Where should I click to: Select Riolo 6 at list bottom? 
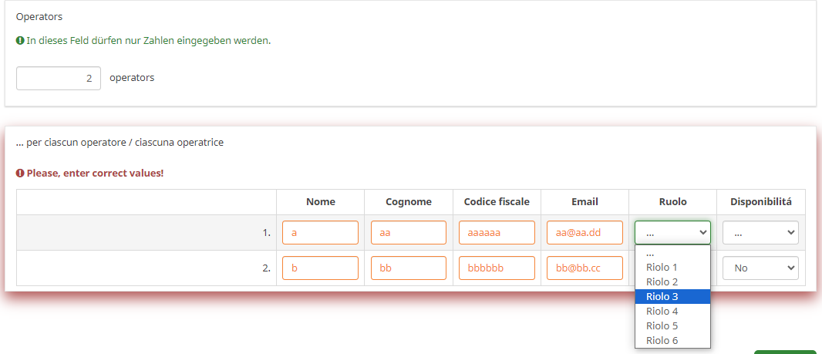pos(662,340)
